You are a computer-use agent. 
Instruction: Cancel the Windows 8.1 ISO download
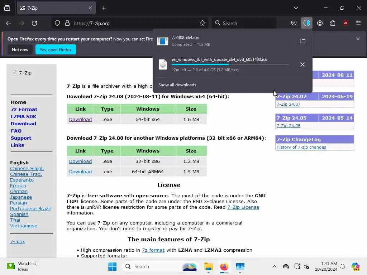click(x=302, y=64)
